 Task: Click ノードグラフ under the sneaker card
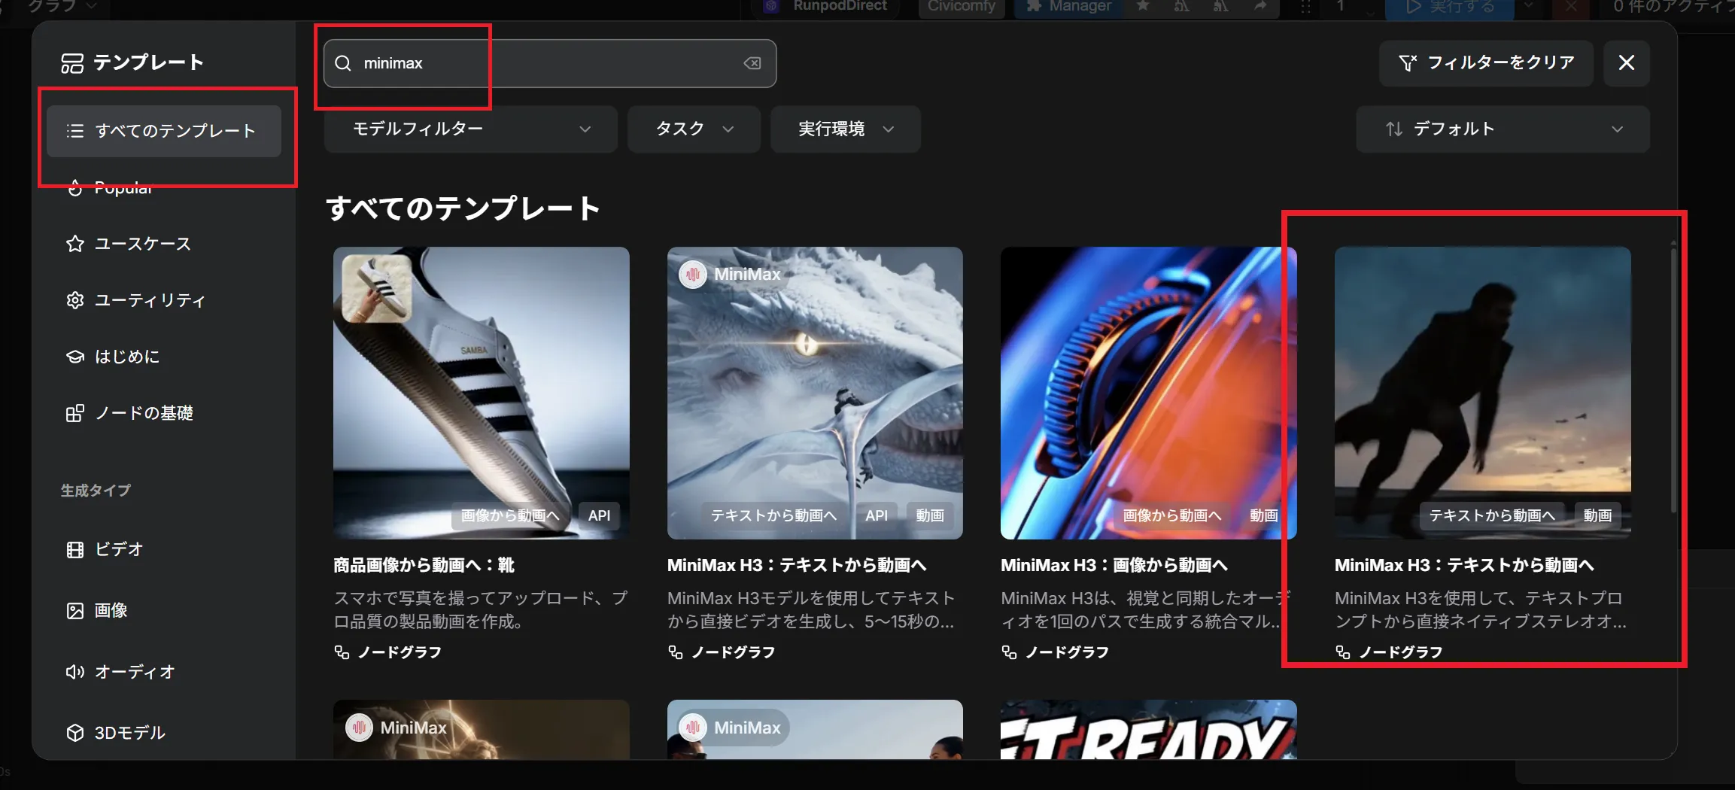[388, 652]
